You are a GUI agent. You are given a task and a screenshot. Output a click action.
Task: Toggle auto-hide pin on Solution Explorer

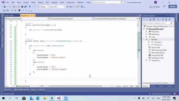[x=170, y=16]
